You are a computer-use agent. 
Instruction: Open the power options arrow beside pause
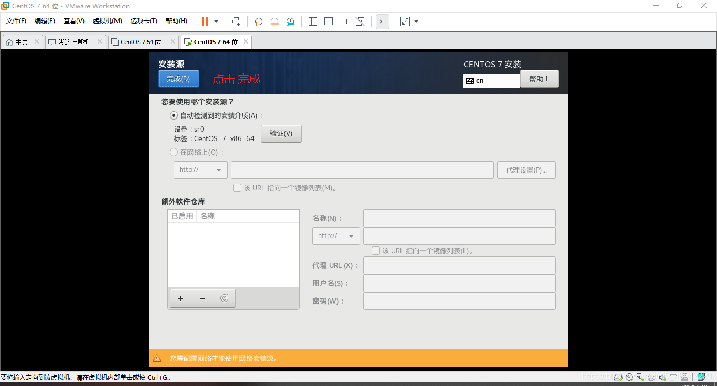point(216,22)
